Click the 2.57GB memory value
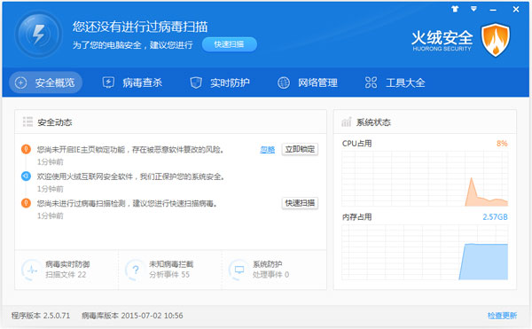This screenshot has width=532, height=329. tap(495, 217)
